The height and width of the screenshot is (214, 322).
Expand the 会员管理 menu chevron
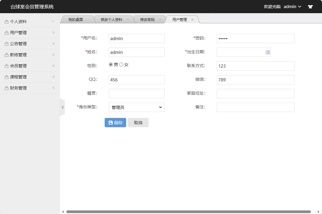click(x=53, y=66)
